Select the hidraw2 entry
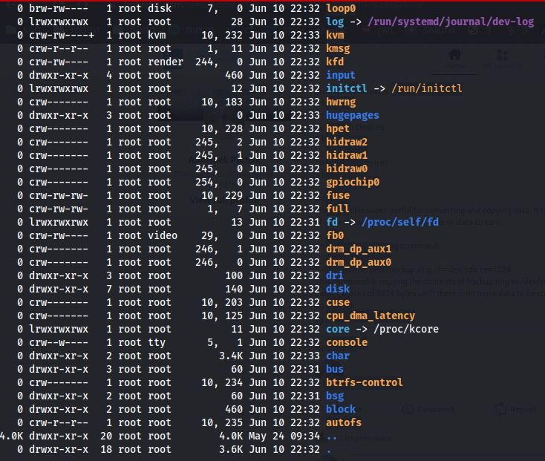 347,142
